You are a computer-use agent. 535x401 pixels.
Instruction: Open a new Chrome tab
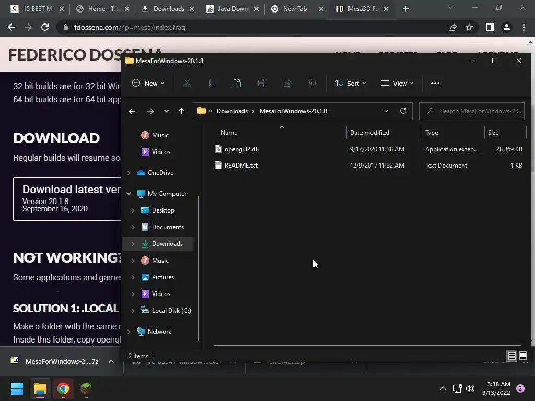coord(405,9)
